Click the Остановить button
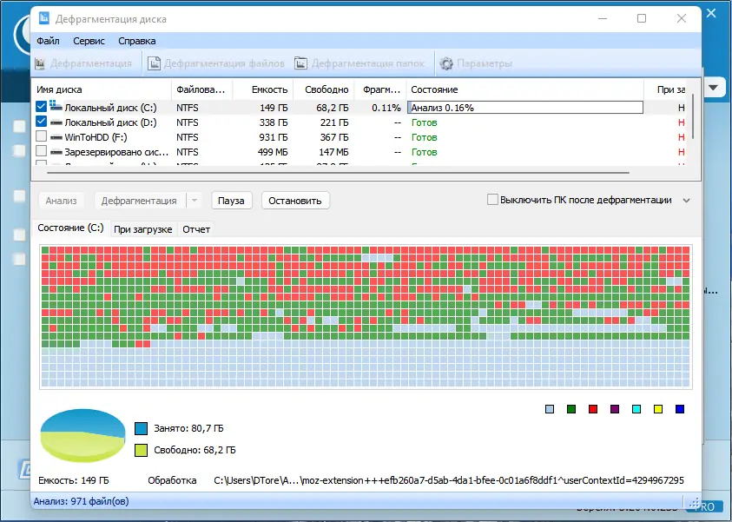Screen dimensions: 732x522 tap(295, 201)
